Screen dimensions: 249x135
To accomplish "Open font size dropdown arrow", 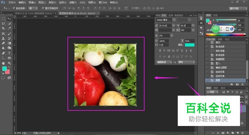I will [x=173, y=26].
